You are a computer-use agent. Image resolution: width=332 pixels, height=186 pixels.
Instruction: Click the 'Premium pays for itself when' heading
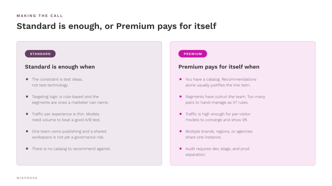click(219, 67)
